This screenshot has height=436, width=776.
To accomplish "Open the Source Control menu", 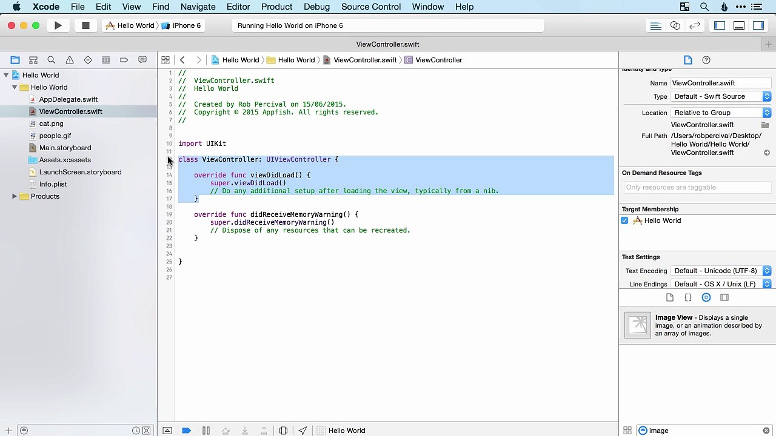I will [x=371, y=7].
